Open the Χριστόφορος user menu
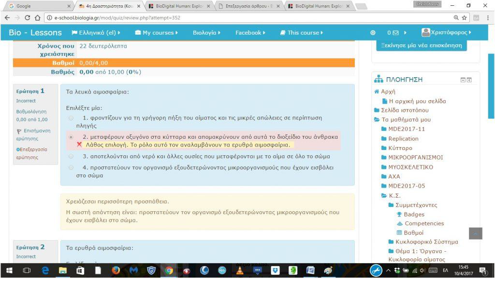The image size is (495, 284). (x=446, y=33)
